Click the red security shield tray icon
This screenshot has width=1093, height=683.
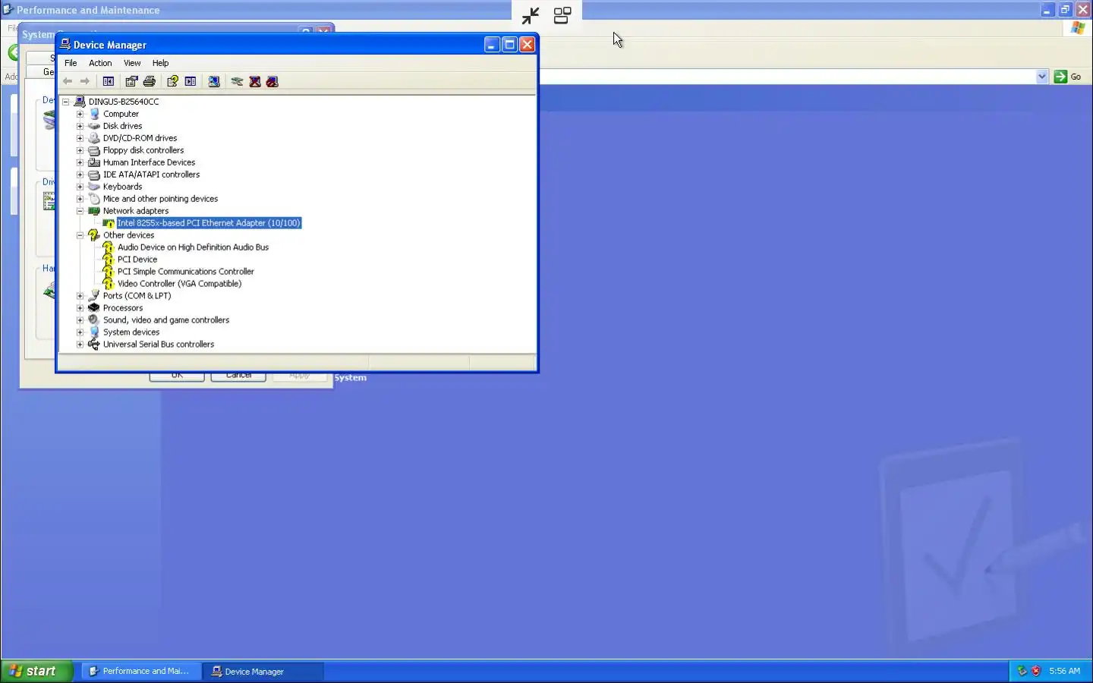click(x=1036, y=671)
